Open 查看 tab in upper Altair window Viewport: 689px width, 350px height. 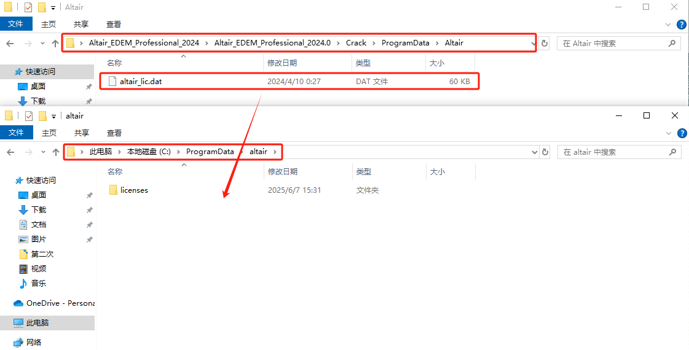(x=113, y=24)
